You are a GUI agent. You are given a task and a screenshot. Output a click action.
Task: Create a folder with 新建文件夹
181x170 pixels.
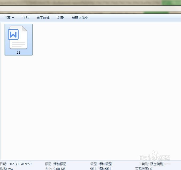point(80,18)
